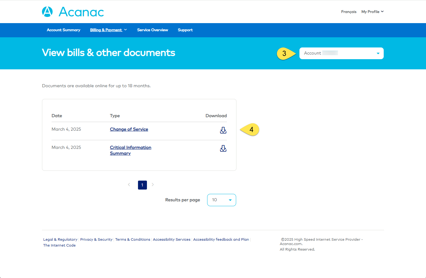
Task: Select page 1 in pagination
Action: (x=142, y=185)
